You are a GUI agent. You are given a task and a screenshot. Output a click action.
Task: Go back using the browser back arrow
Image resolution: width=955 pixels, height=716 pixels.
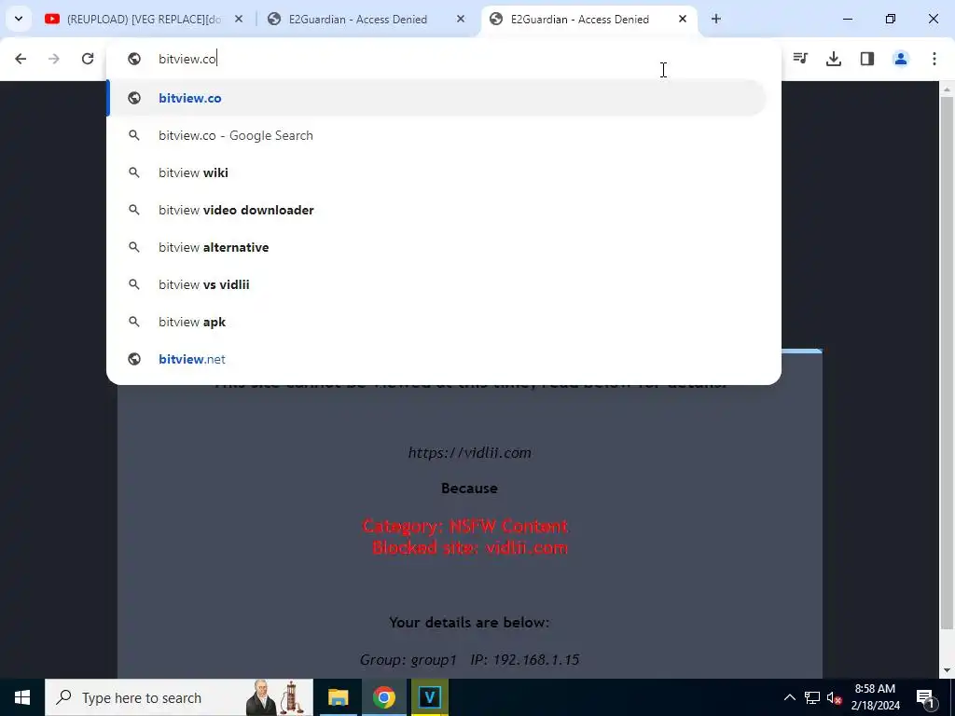point(21,59)
